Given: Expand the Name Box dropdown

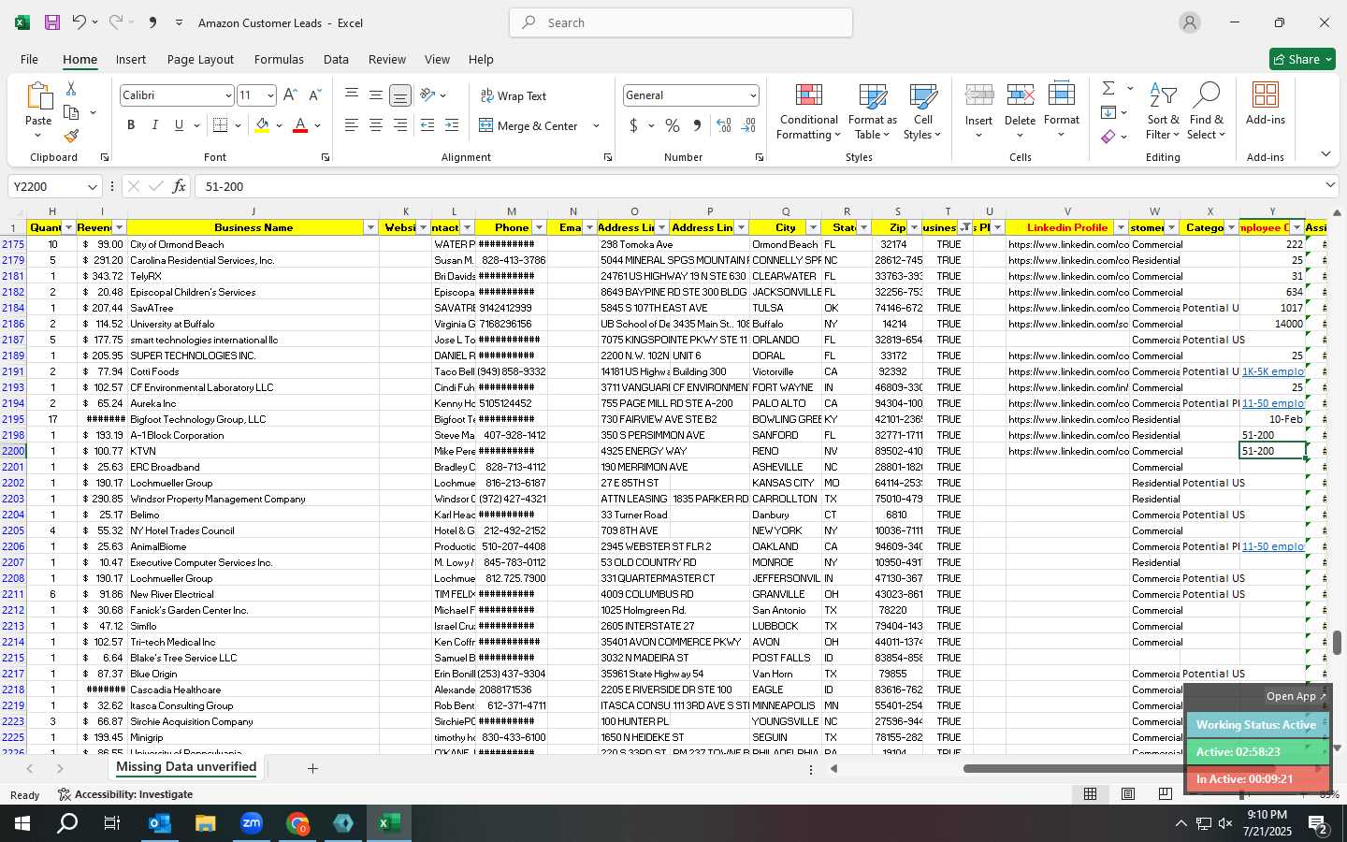Looking at the screenshot, I should pyautogui.click(x=91, y=187).
